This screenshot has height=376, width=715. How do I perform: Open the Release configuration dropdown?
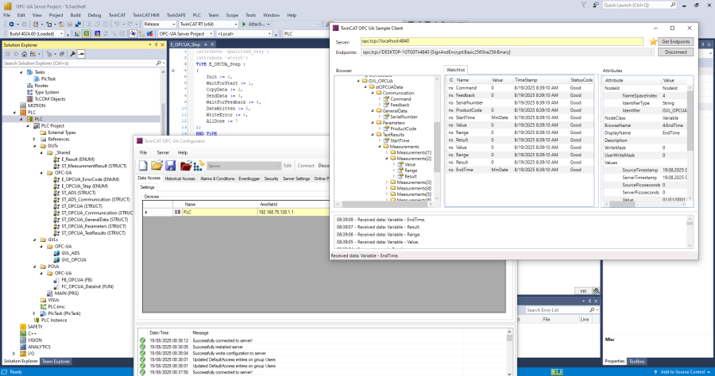(x=161, y=24)
